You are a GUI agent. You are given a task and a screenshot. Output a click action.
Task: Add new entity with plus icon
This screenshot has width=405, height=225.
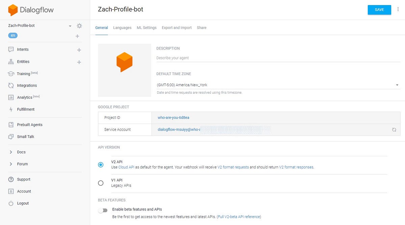coord(79,62)
